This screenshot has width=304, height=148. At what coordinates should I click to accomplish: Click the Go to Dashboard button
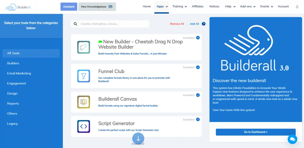tap(256, 132)
